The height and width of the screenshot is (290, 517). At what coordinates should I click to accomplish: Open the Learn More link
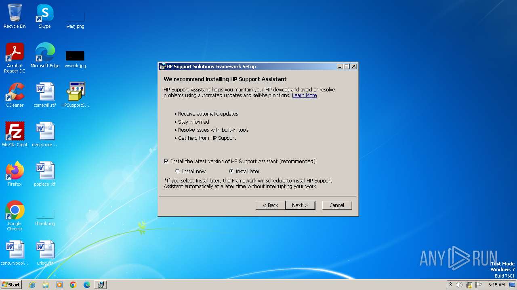click(x=304, y=95)
